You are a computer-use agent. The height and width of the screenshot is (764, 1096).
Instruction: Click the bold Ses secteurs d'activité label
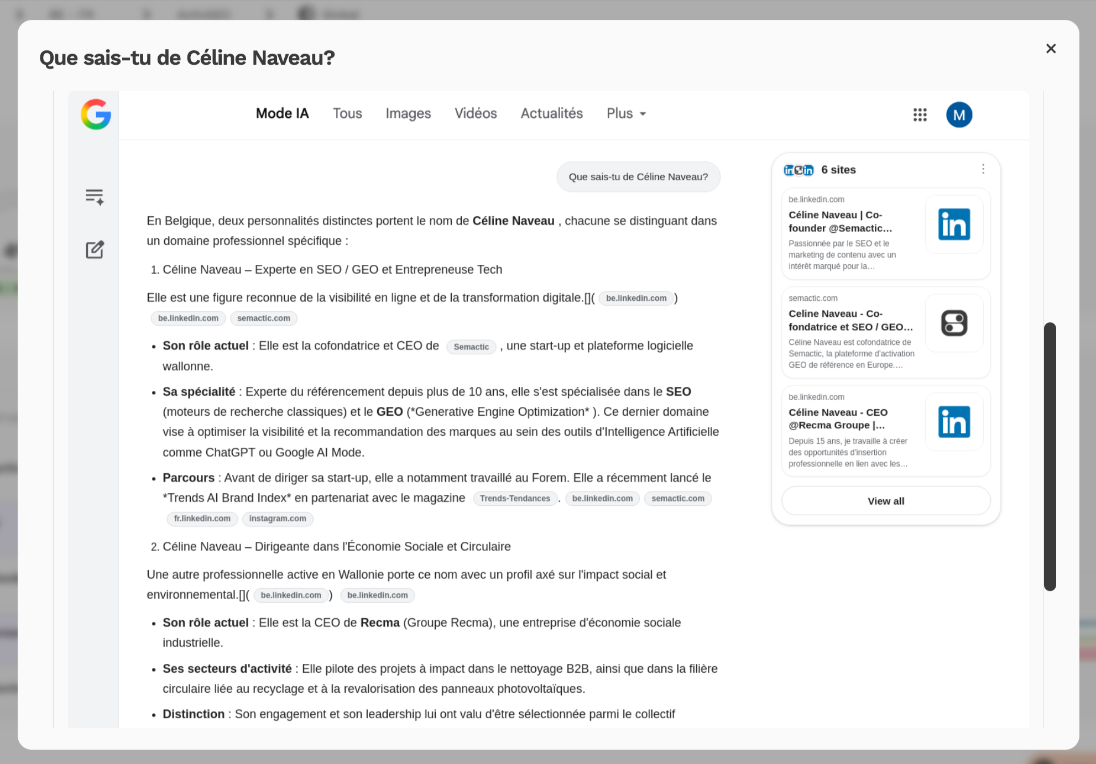click(227, 669)
